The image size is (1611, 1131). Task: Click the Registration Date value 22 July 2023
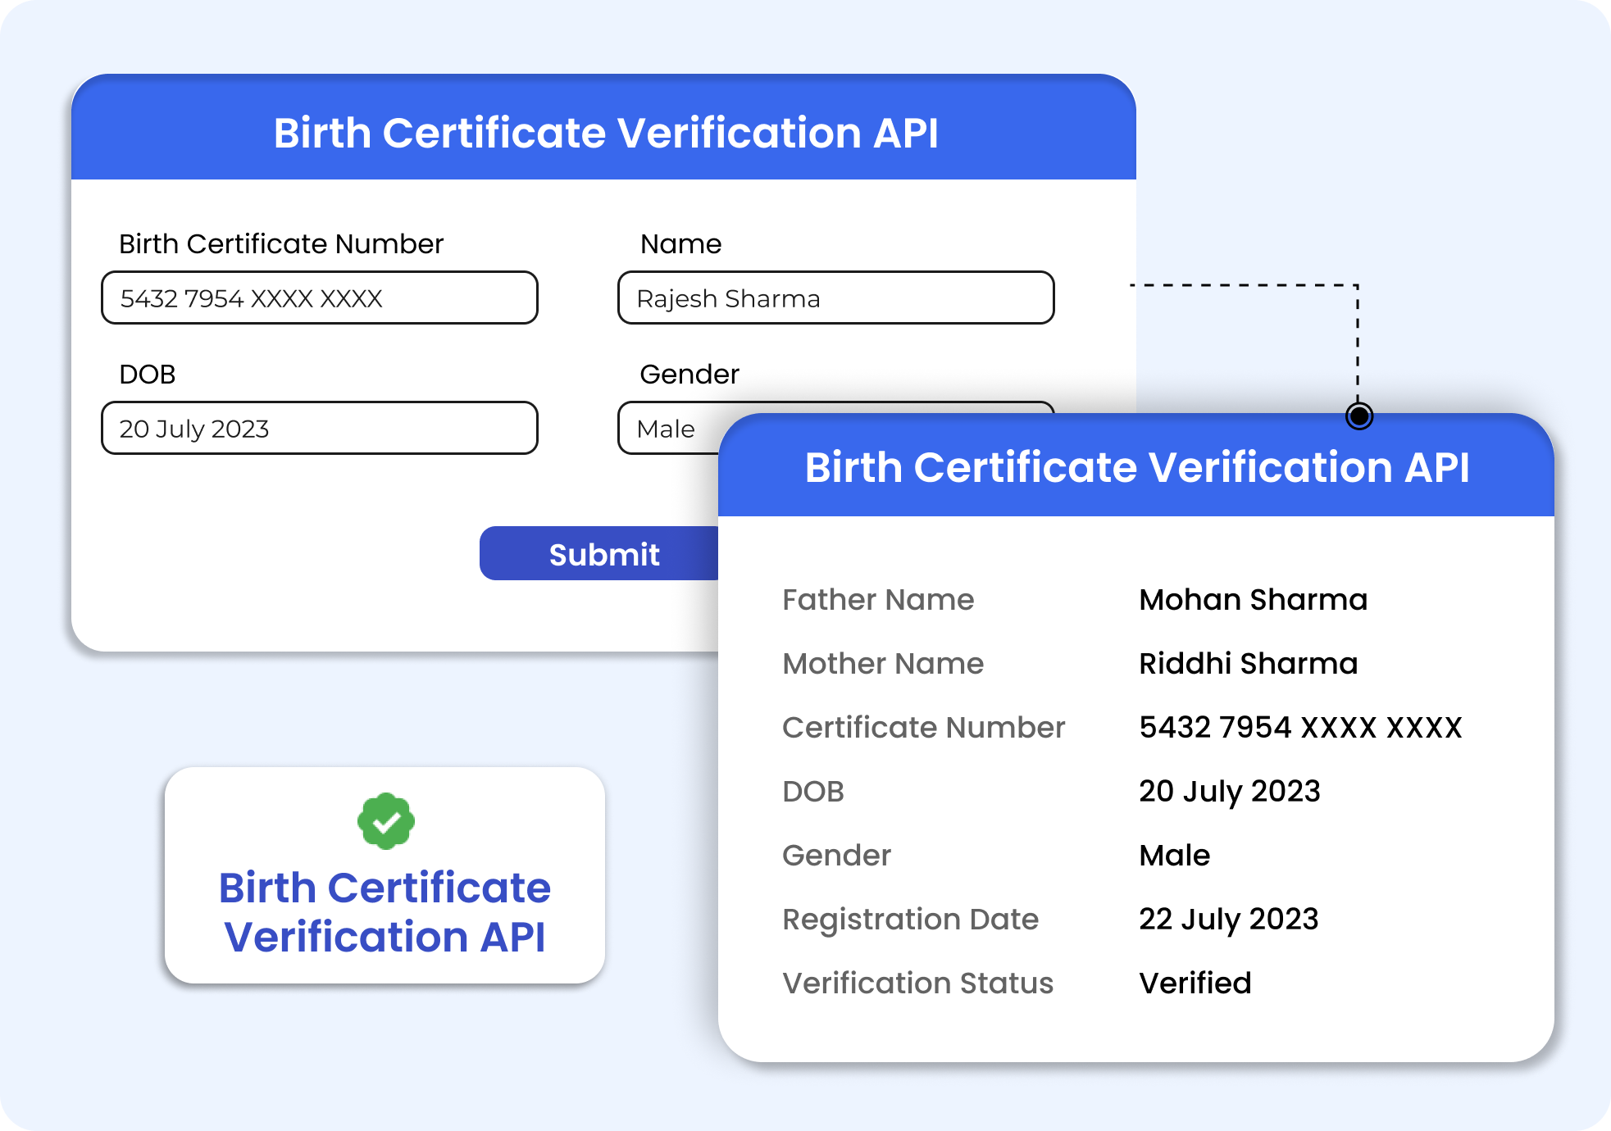point(1228,920)
